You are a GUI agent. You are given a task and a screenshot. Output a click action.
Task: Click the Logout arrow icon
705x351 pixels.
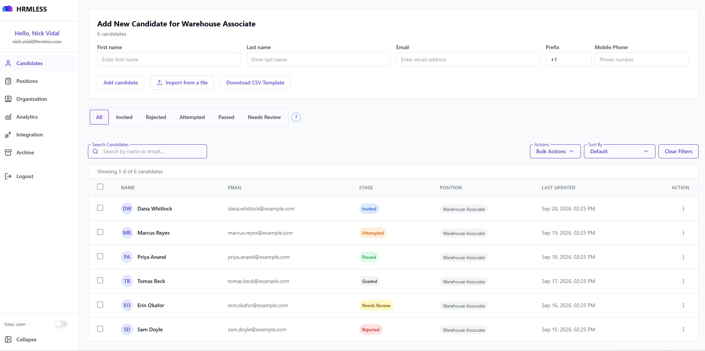[x=8, y=176]
